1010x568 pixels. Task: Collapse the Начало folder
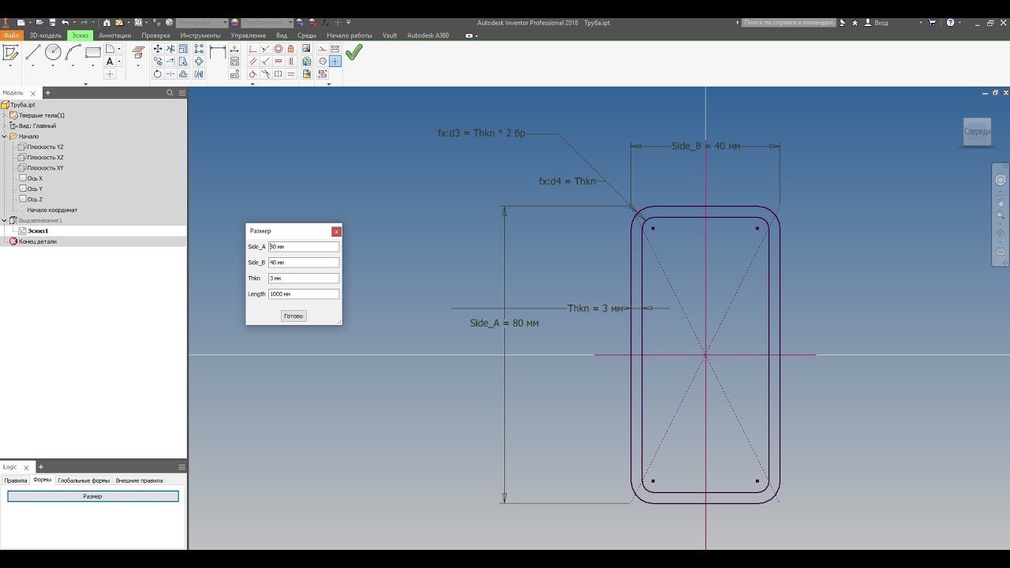pyautogui.click(x=4, y=136)
